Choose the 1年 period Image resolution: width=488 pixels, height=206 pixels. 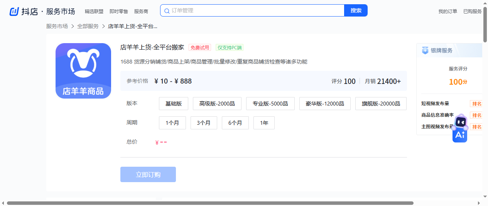[264, 123]
